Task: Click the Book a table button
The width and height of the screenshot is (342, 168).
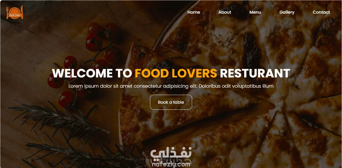Action: (171, 102)
